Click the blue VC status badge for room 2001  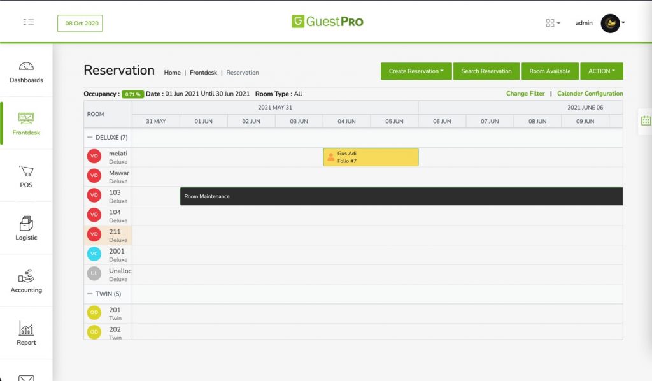94,255
